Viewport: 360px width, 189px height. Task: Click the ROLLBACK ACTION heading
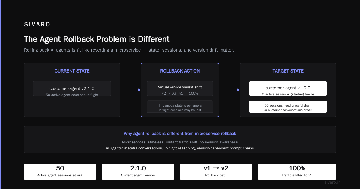180,71
